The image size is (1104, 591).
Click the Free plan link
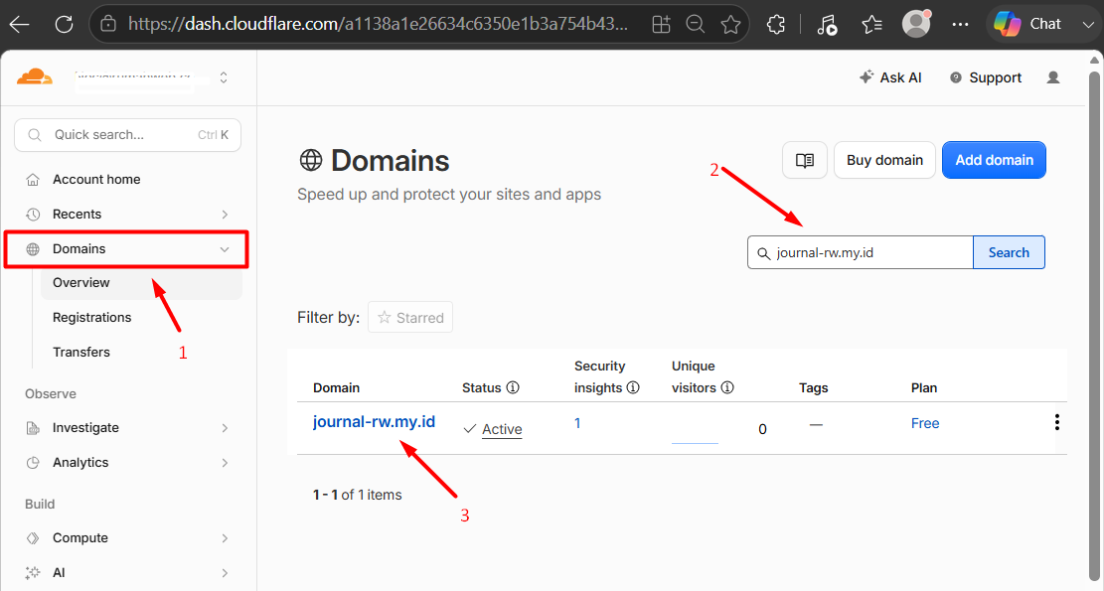[x=925, y=423]
